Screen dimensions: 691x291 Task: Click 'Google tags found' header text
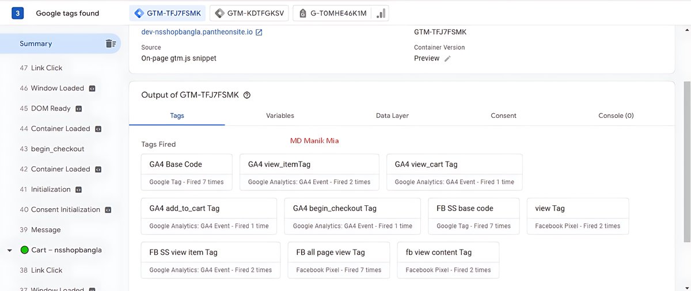67,13
